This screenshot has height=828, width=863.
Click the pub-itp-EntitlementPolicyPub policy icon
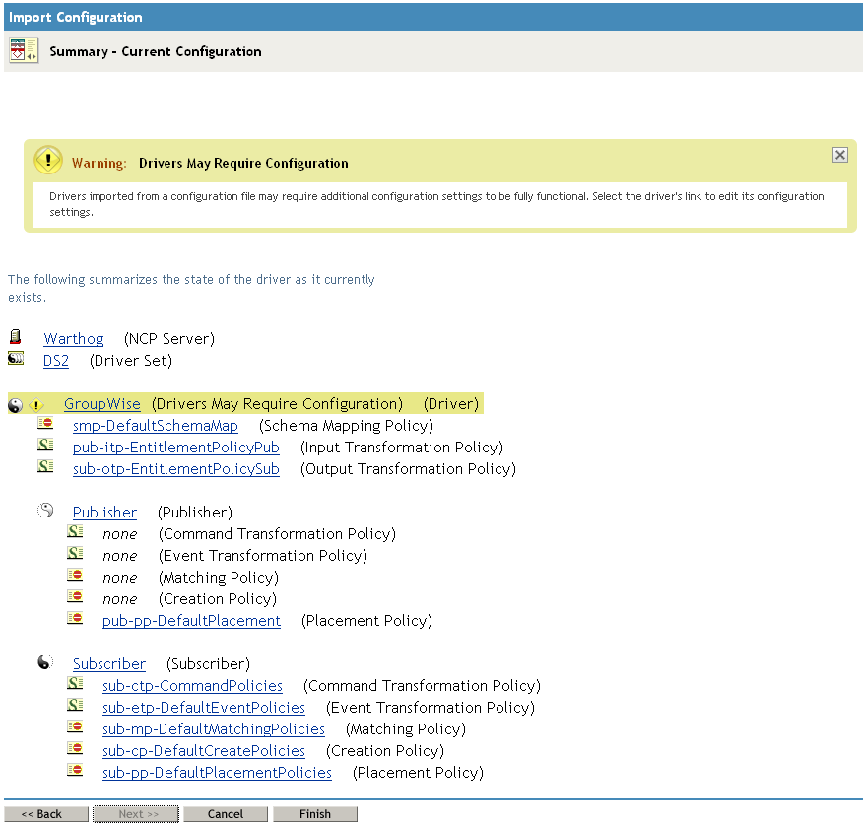45,445
